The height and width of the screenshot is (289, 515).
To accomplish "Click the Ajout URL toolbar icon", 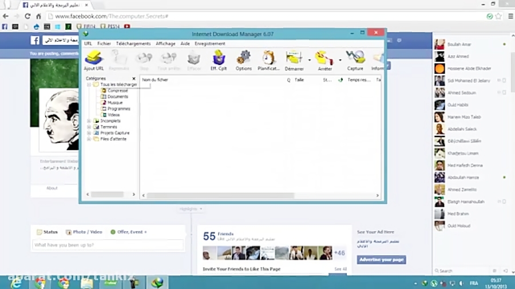I will 94,61.
